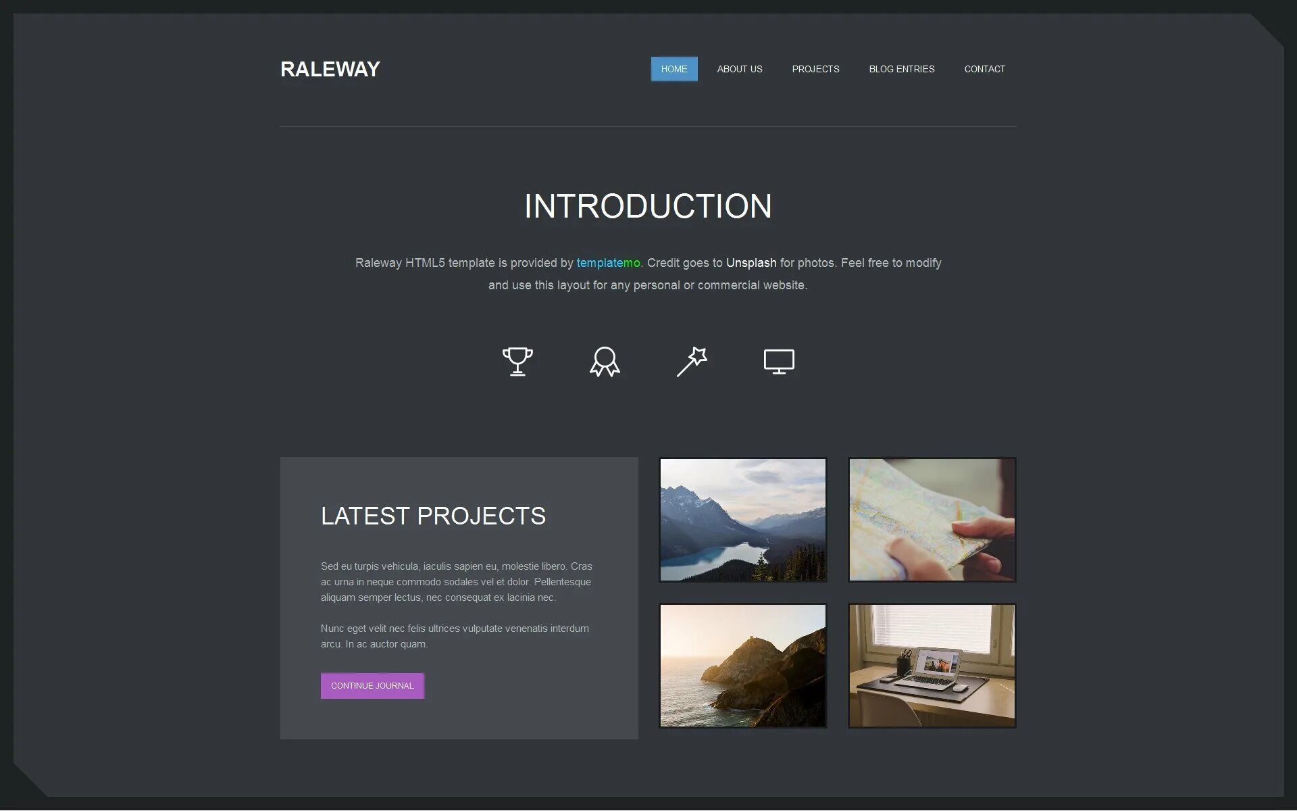1297x811 pixels.
Task: Click the laptop workspace project thumbnail
Action: click(931, 665)
